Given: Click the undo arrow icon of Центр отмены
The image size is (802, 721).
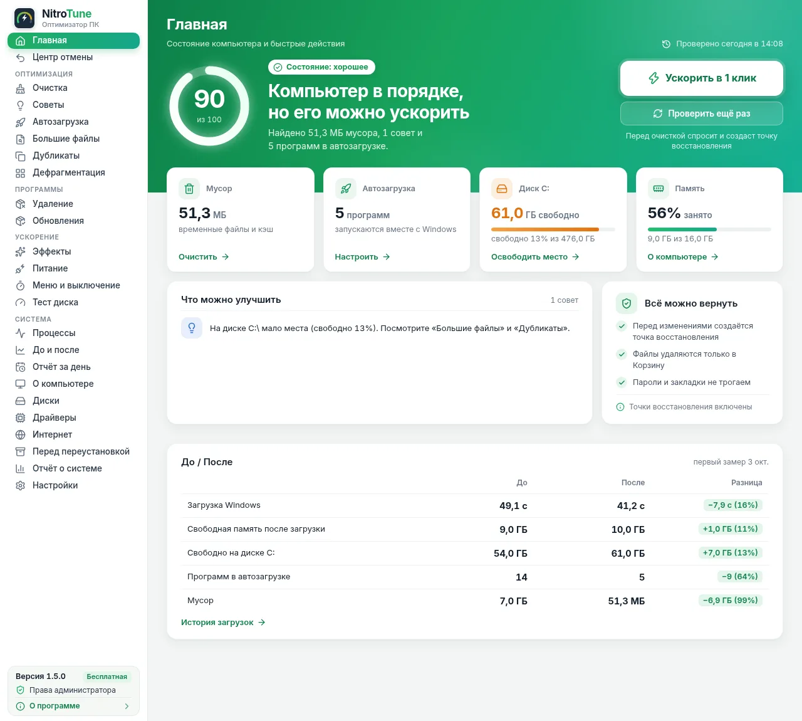Looking at the screenshot, I should point(20,58).
